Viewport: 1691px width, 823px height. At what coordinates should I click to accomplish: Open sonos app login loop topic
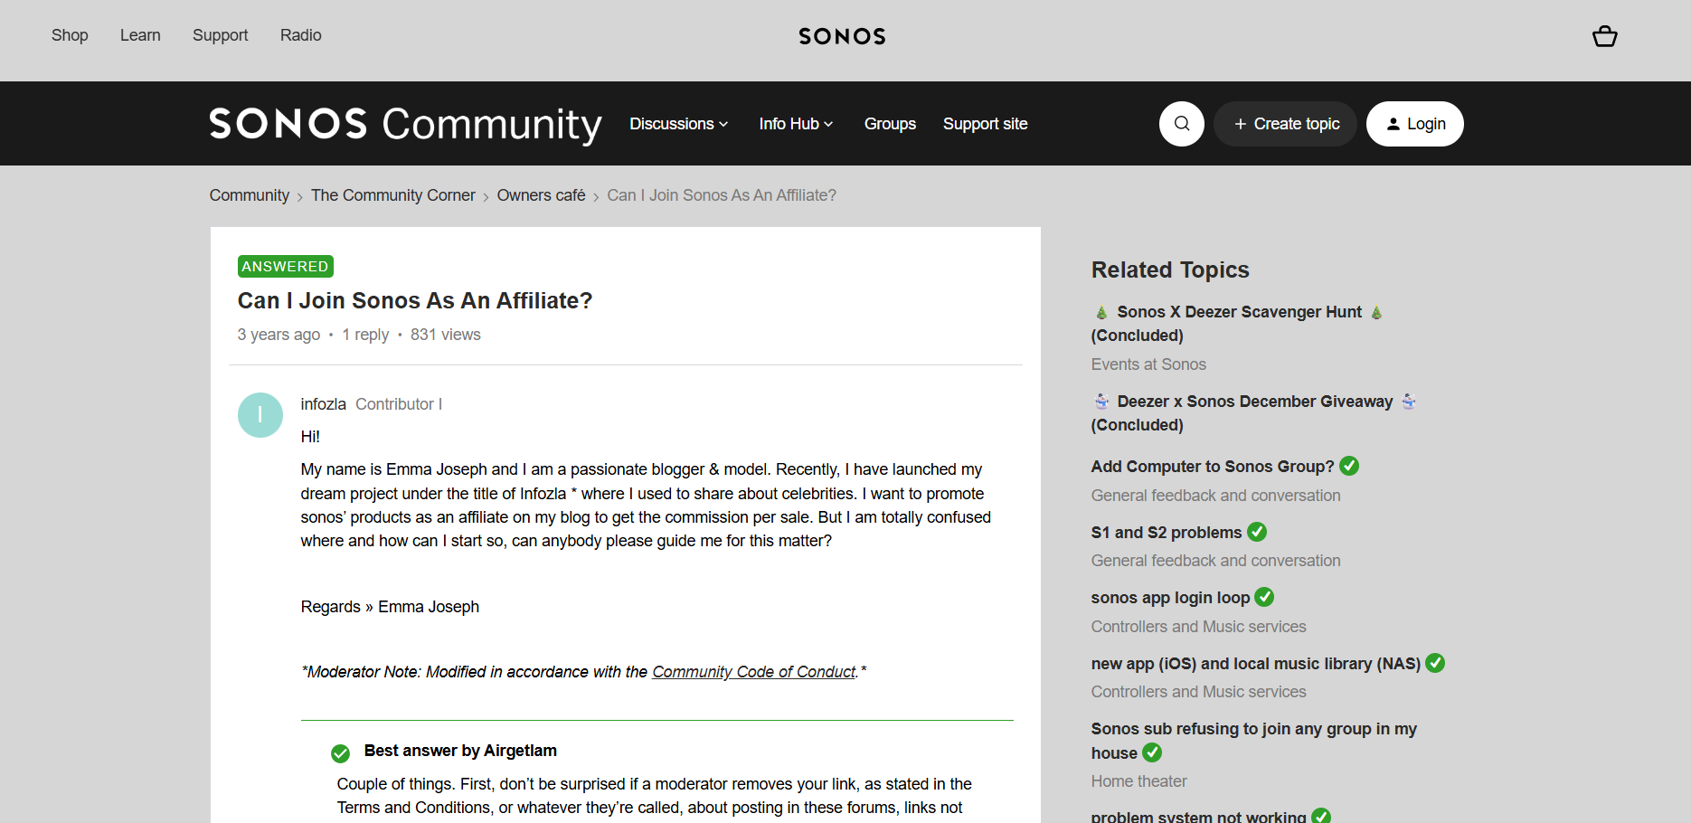[x=1170, y=598]
